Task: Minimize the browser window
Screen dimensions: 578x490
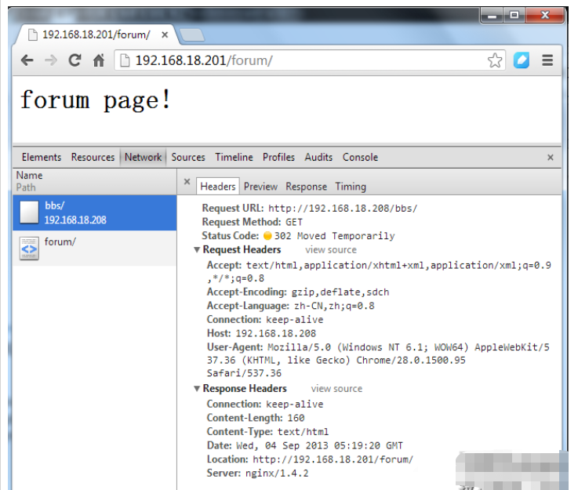Action: [492, 15]
